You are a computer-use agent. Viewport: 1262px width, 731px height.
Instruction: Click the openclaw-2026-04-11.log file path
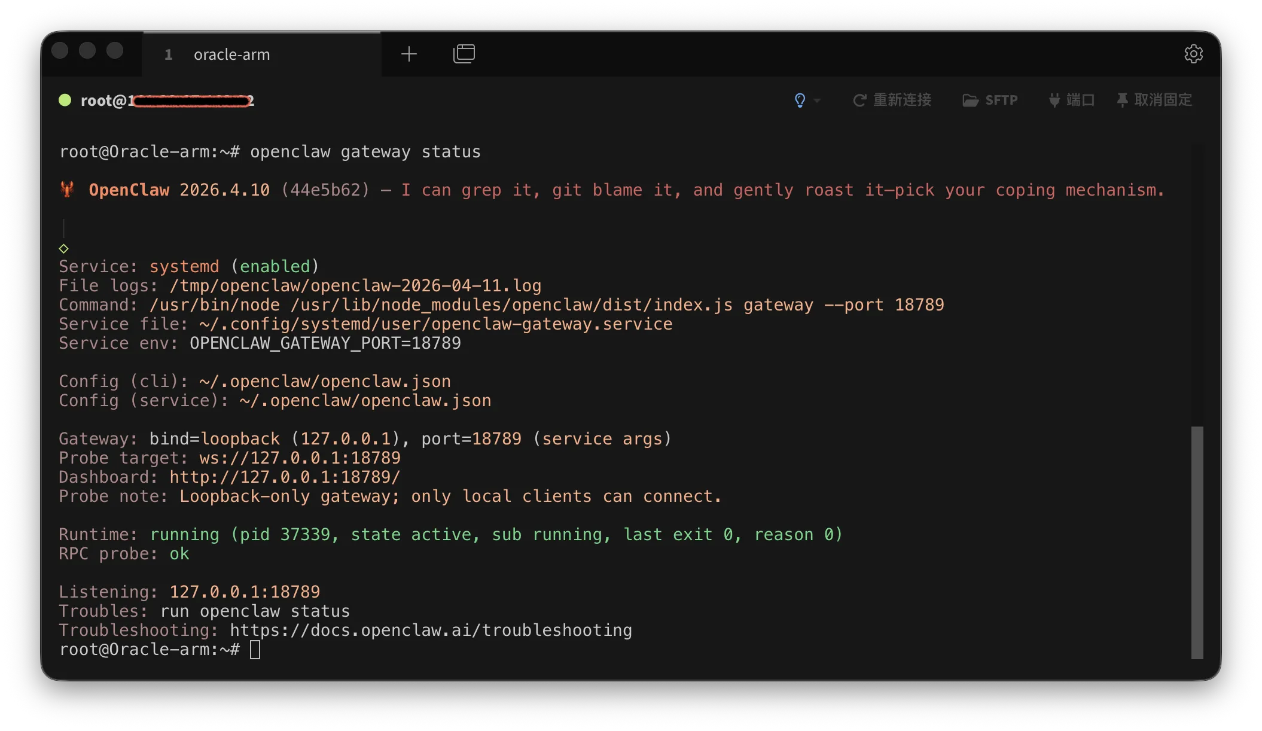[x=355, y=285]
